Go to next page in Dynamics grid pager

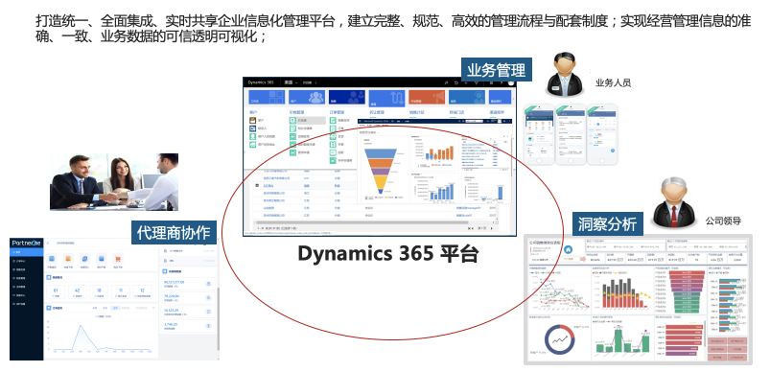point(492,228)
